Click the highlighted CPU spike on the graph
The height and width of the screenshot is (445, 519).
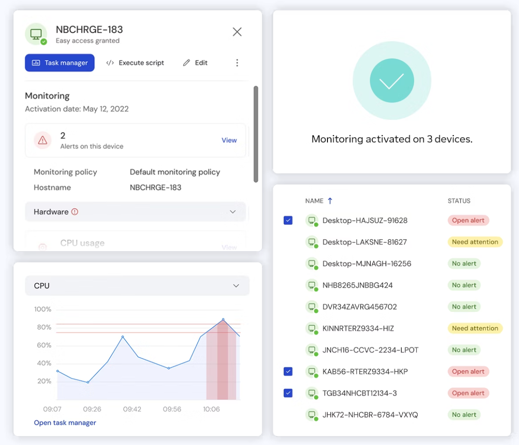click(x=223, y=319)
